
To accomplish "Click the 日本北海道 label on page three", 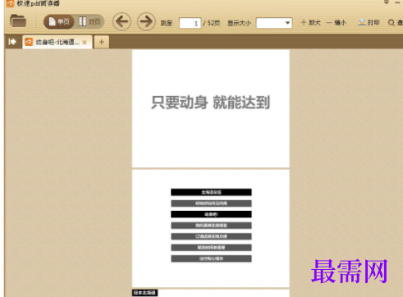I will click(144, 293).
